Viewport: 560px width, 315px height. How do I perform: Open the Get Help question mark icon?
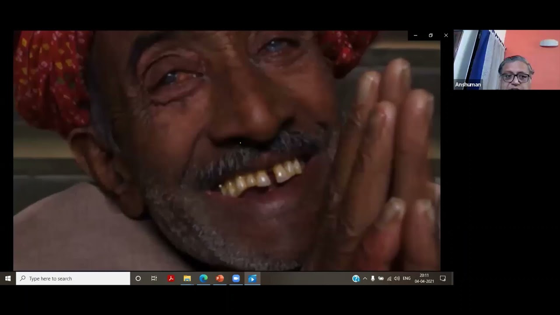click(x=356, y=278)
